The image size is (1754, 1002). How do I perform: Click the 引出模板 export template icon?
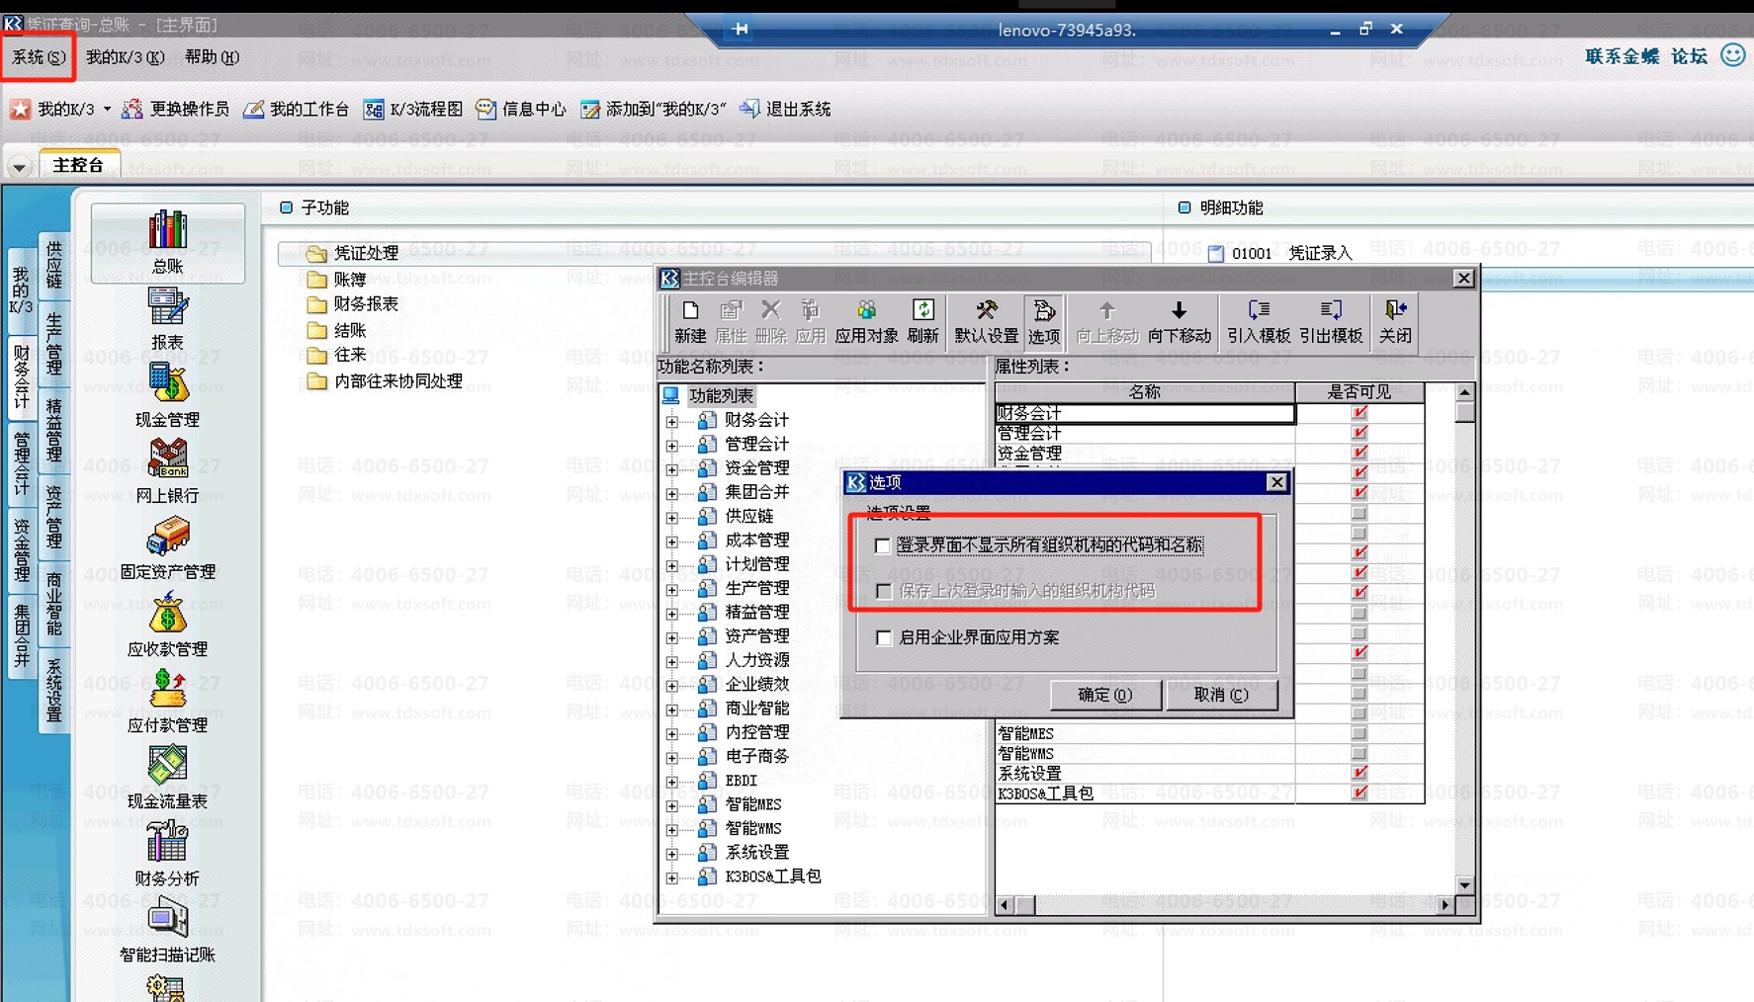point(1331,322)
